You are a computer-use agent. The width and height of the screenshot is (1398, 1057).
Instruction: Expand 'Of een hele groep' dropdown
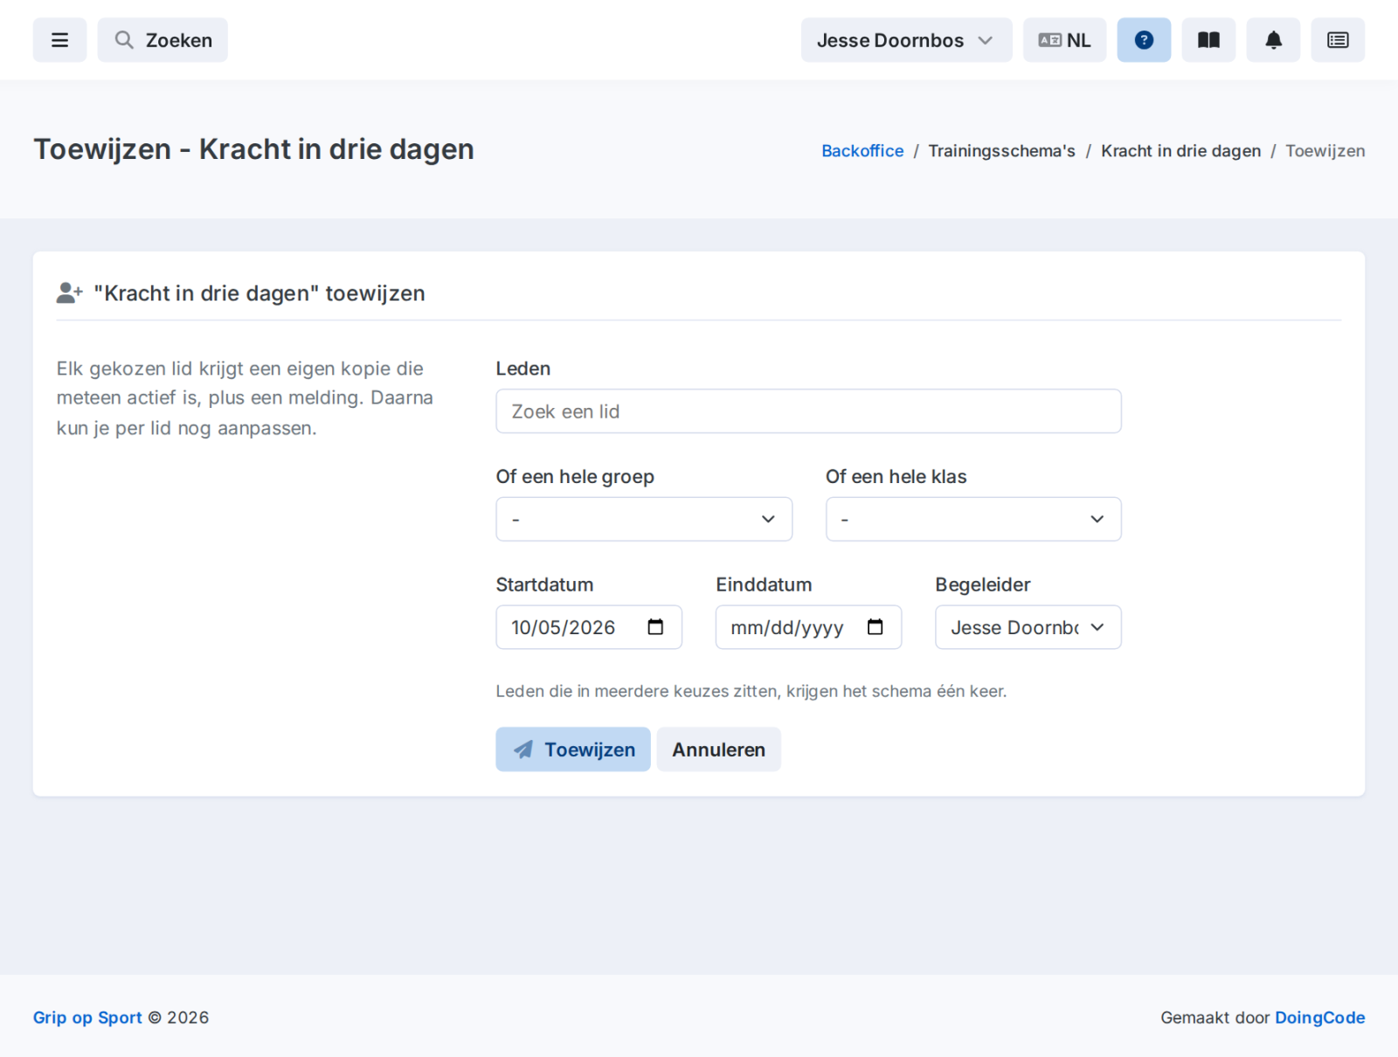(x=644, y=519)
